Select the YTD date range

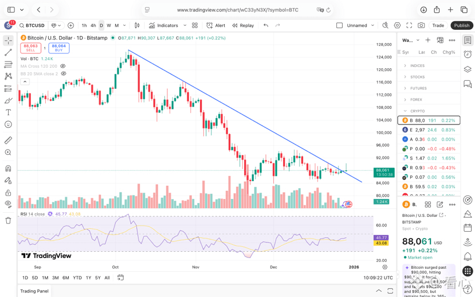77,278
